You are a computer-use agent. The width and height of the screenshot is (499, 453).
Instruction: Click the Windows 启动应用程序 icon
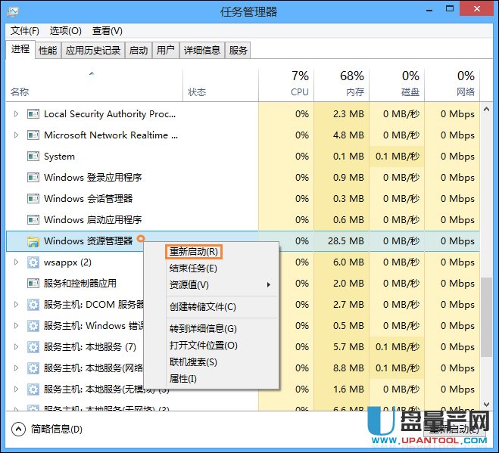point(33,219)
